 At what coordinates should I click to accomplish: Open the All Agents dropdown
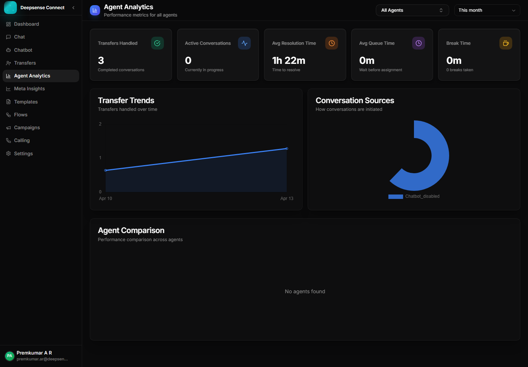point(412,10)
